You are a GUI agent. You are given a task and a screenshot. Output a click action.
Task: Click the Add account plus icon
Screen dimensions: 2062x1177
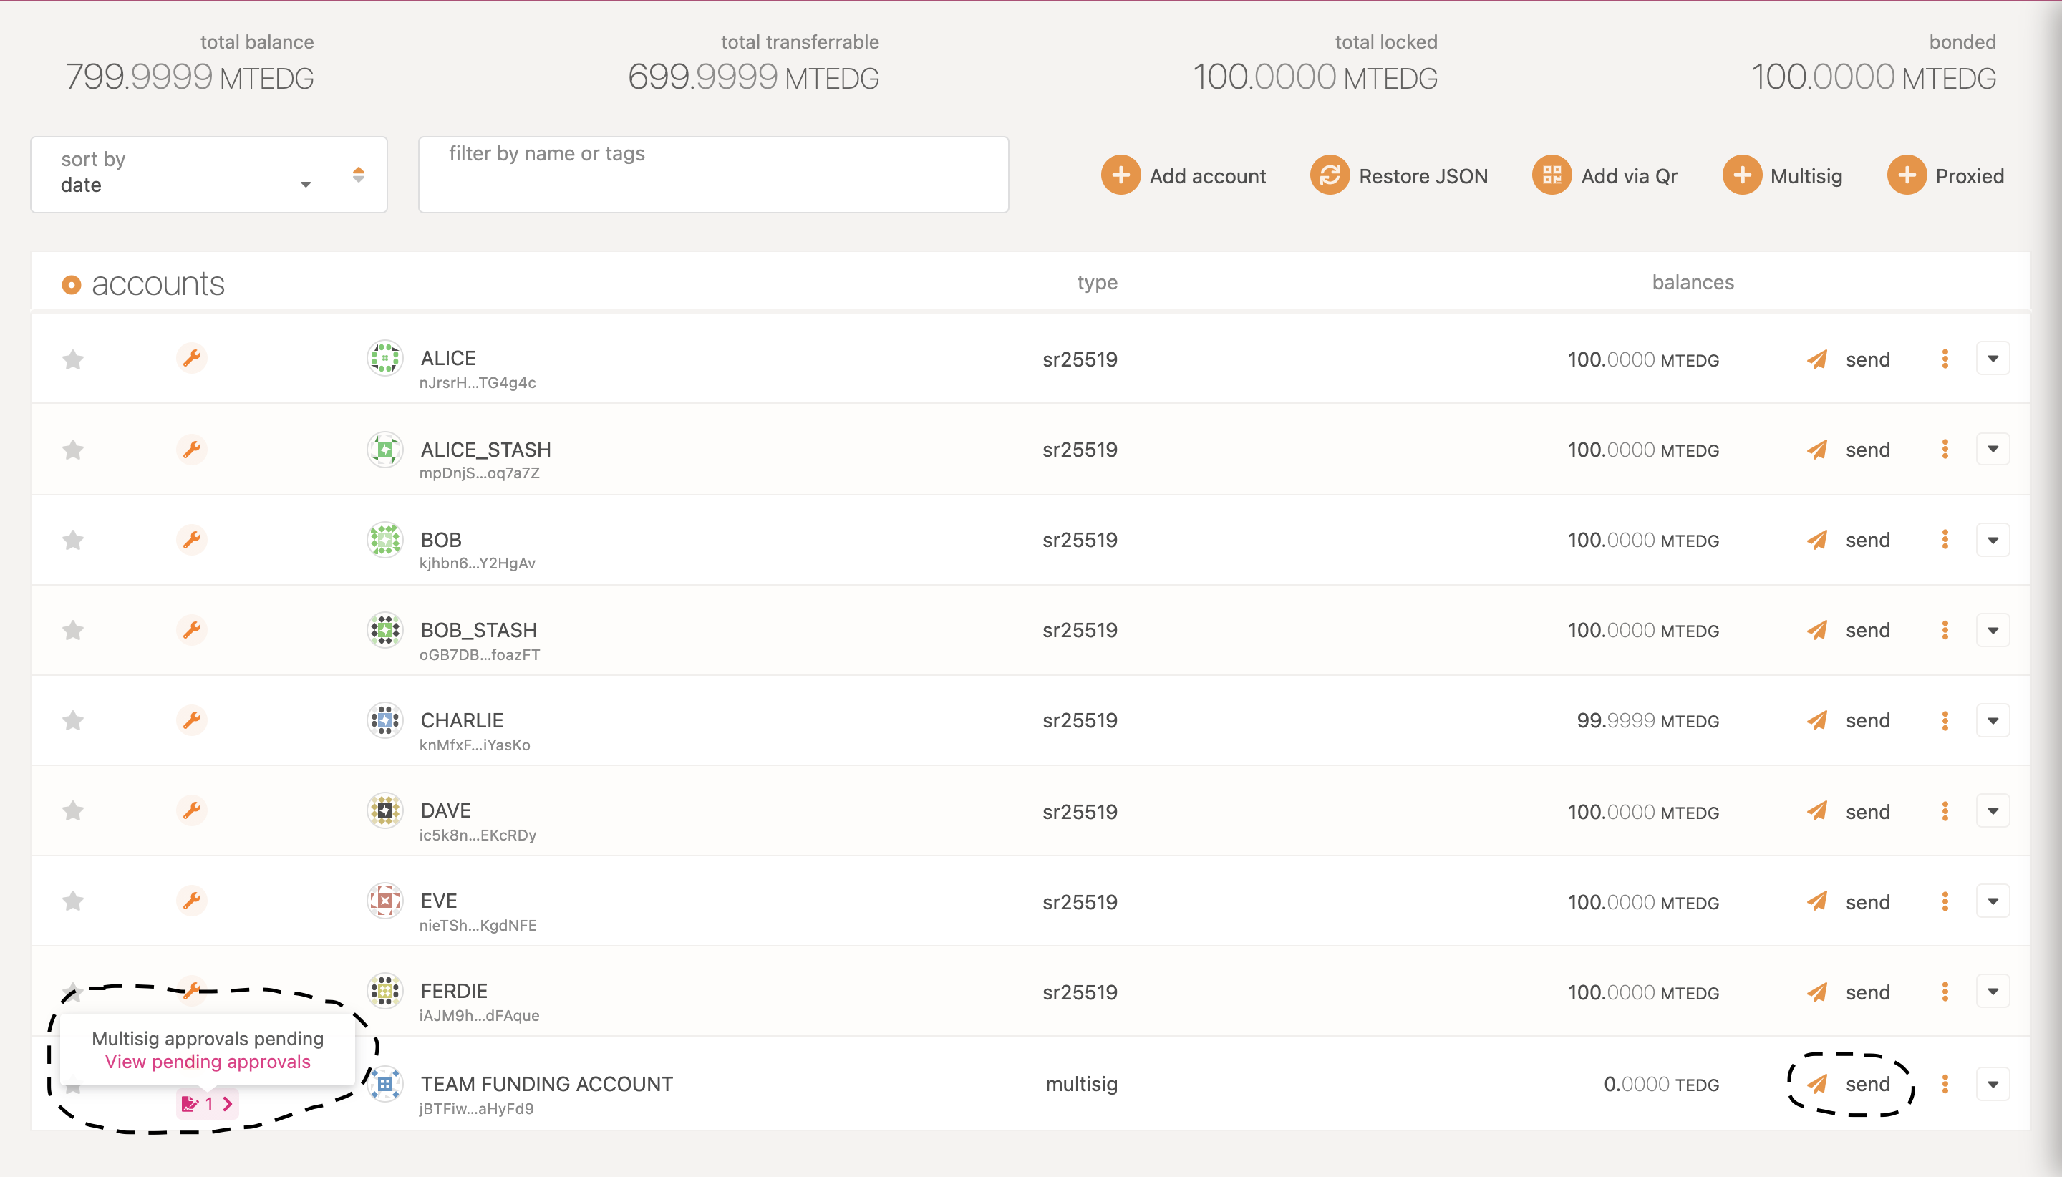pos(1120,175)
